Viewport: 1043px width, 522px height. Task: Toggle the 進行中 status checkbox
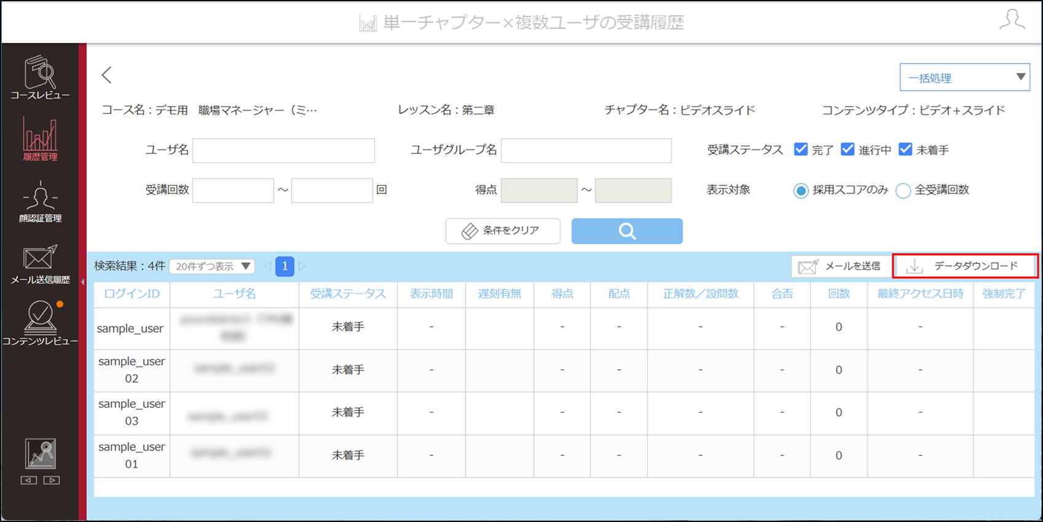coord(848,149)
